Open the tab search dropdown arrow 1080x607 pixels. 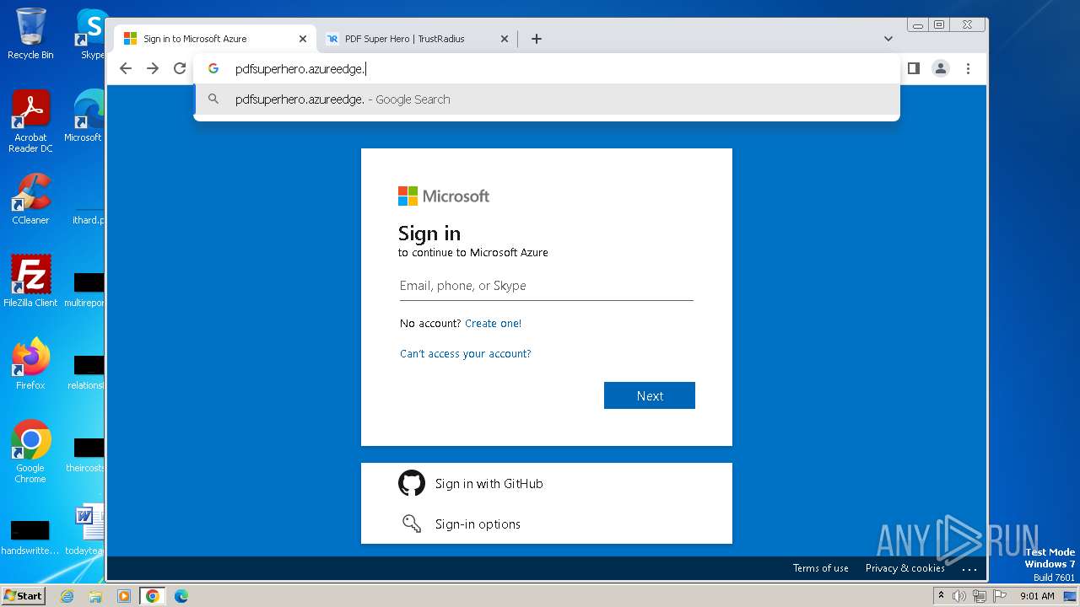point(888,39)
